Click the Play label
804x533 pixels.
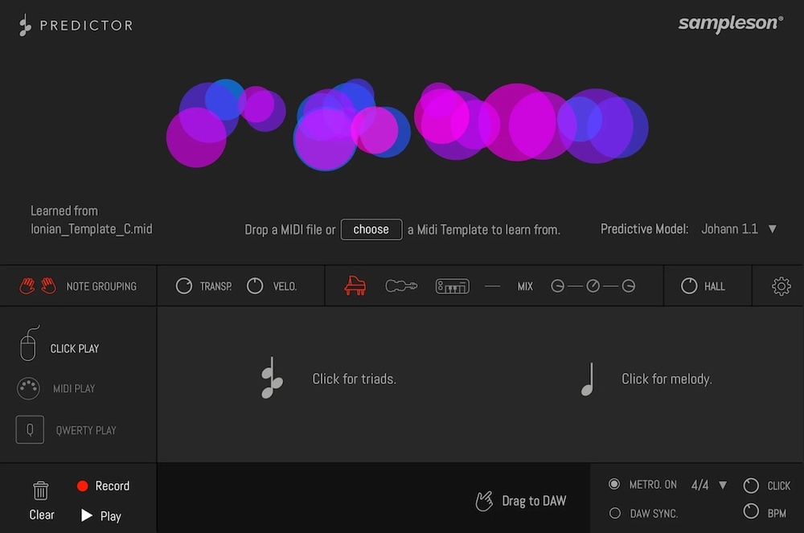tap(110, 516)
